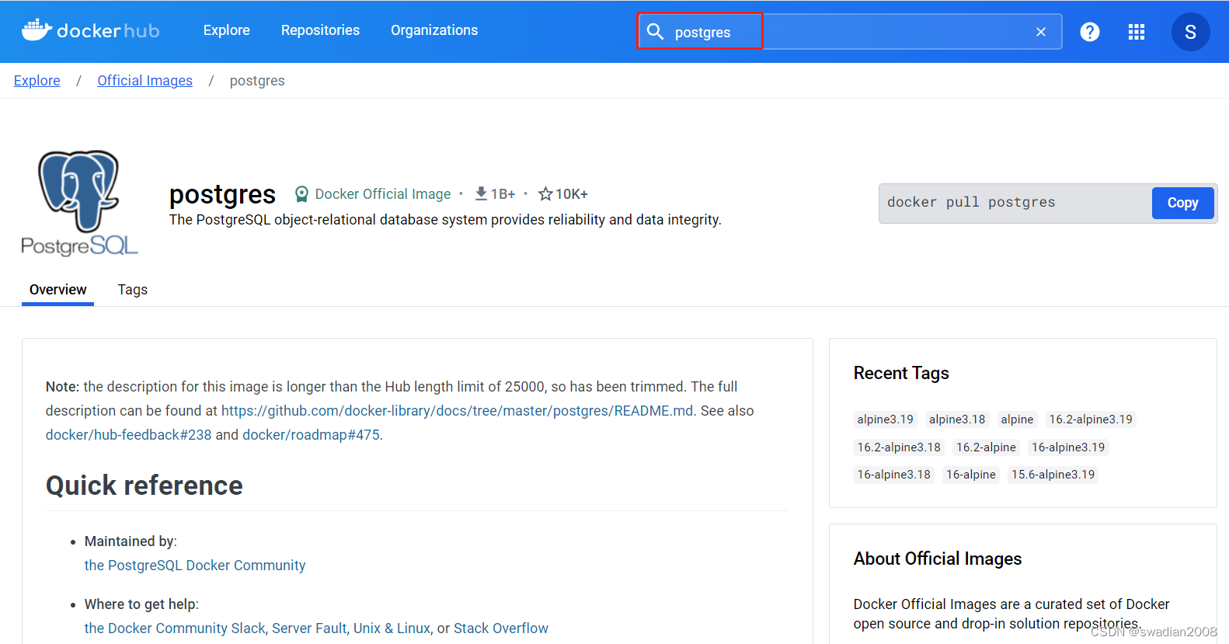This screenshot has width=1229, height=644.
Task: Open the help question mark icon
Action: point(1089,32)
